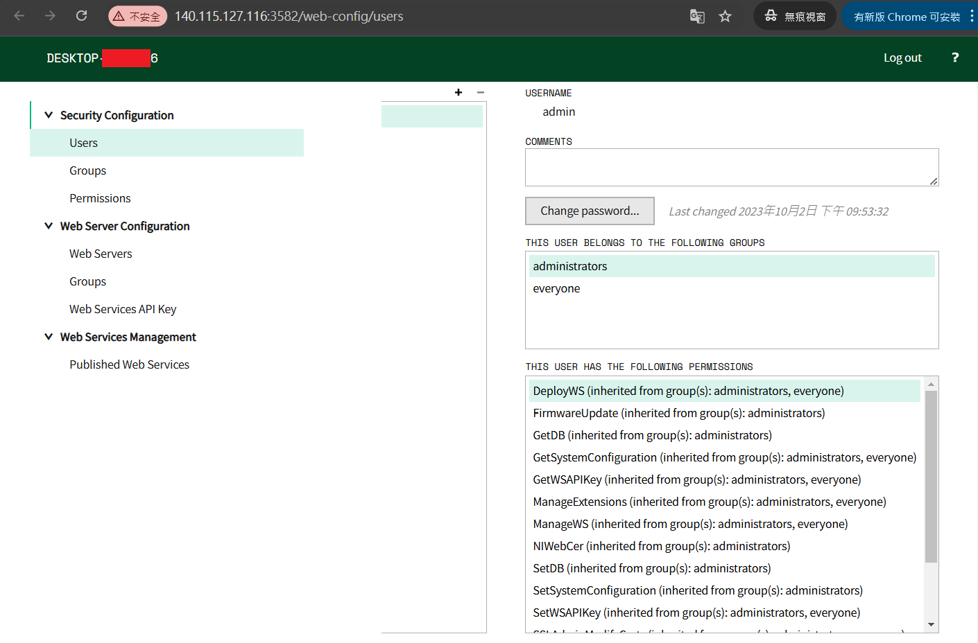Remove the selected user with the minus icon
Image resolution: width=978 pixels, height=643 pixels.
(481, 92)
